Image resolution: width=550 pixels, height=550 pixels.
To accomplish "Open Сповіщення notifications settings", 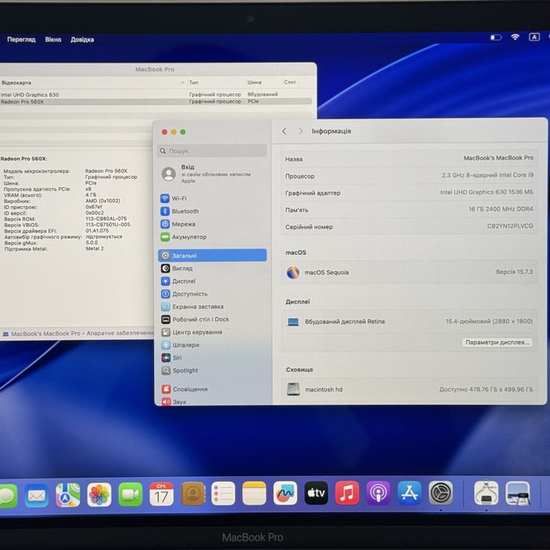I will point(185,389).
